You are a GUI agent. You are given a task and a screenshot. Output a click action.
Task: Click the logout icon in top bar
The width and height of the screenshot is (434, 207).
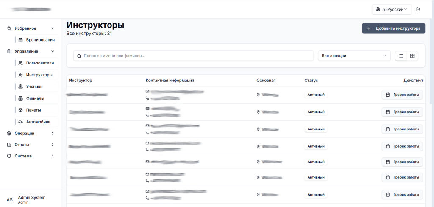(418, 9)
